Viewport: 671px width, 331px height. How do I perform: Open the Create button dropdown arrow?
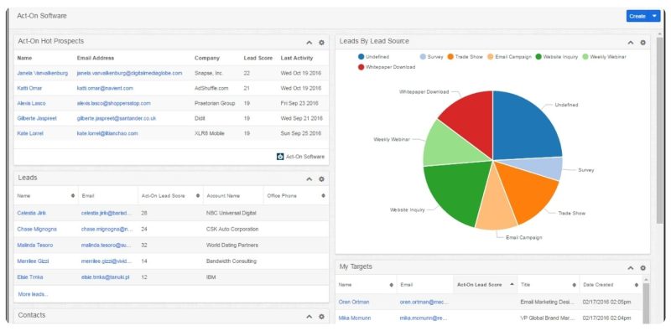coord(654,16)
